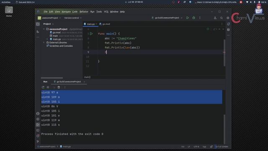Open the View menu
The image size is (268, 151).
click(57, 12)
